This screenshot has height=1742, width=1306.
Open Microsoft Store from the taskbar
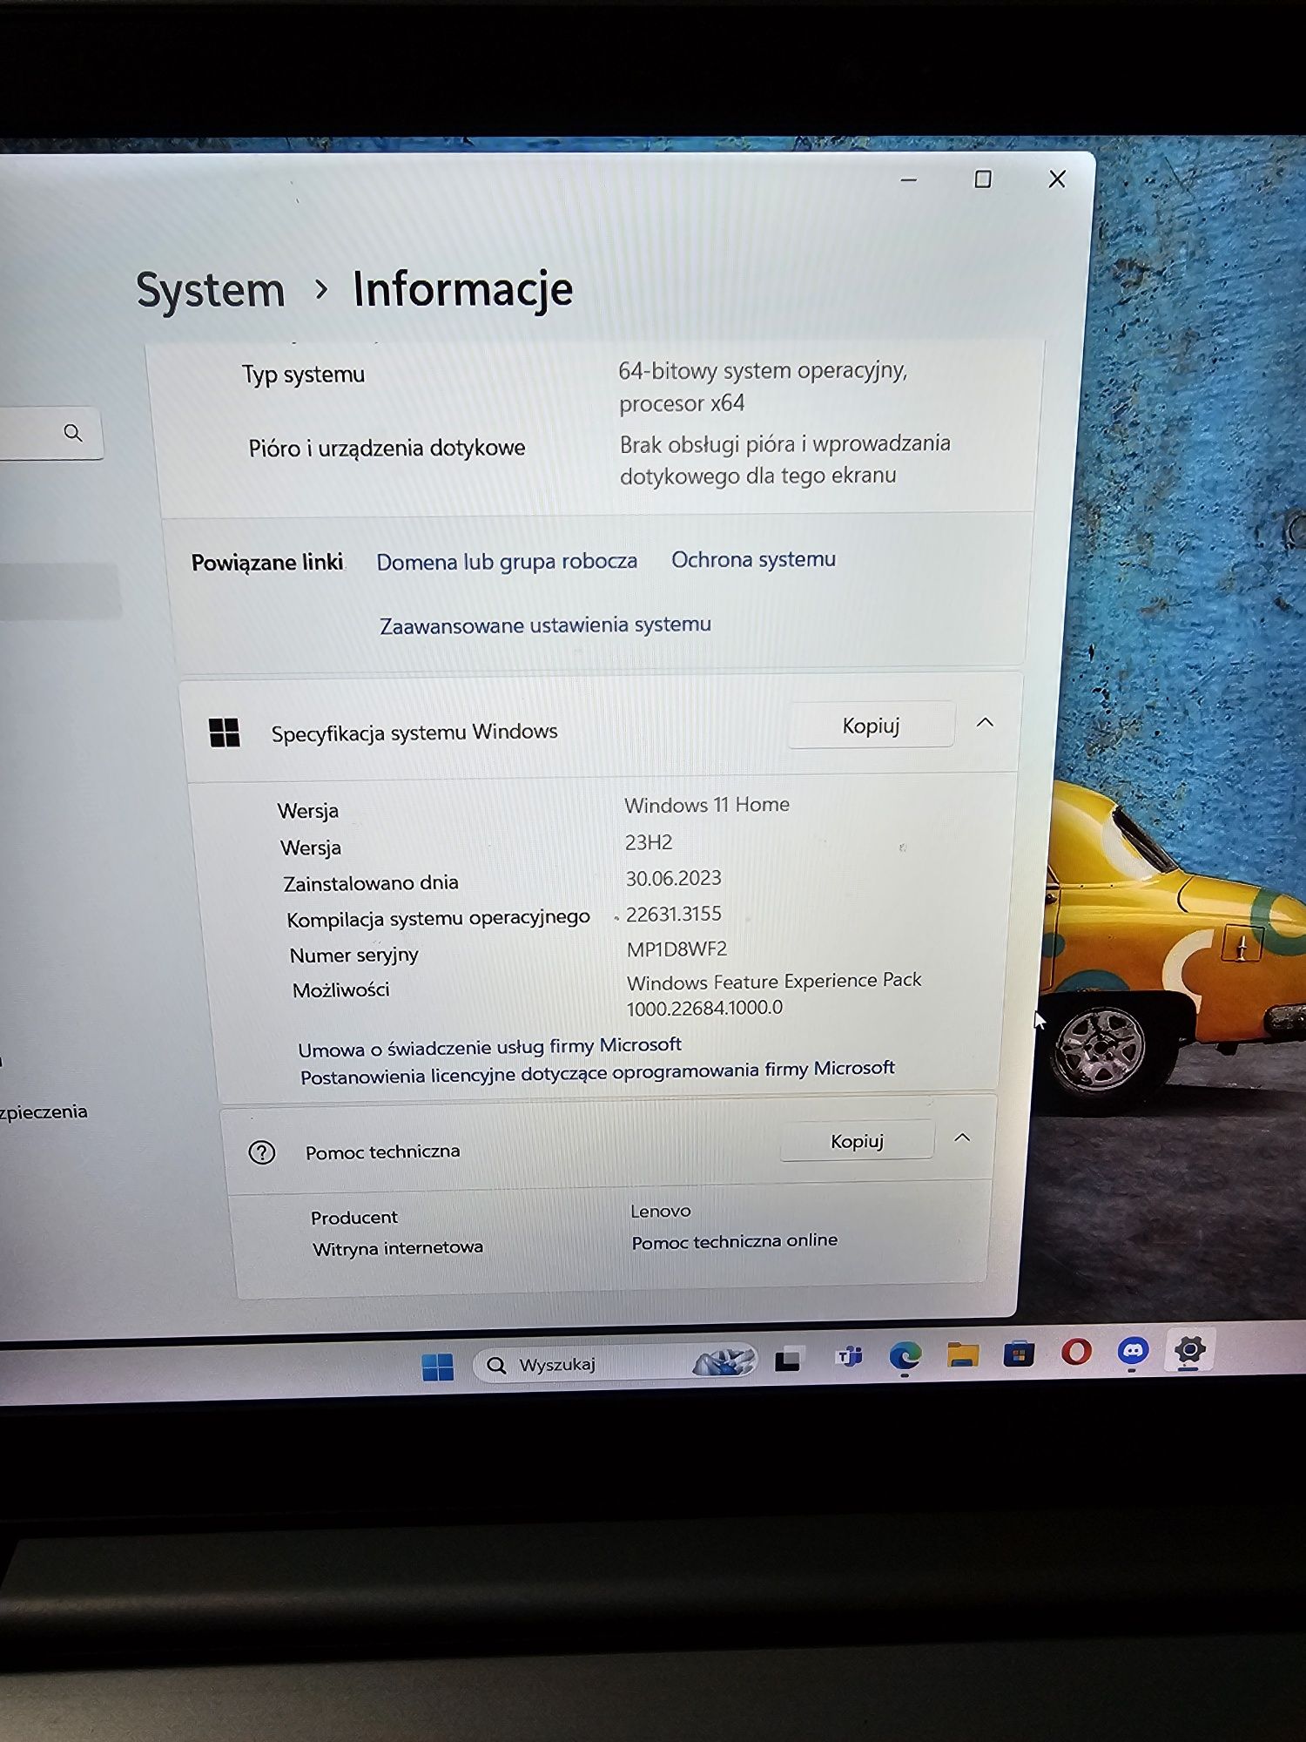[x=1019, y=1354]
